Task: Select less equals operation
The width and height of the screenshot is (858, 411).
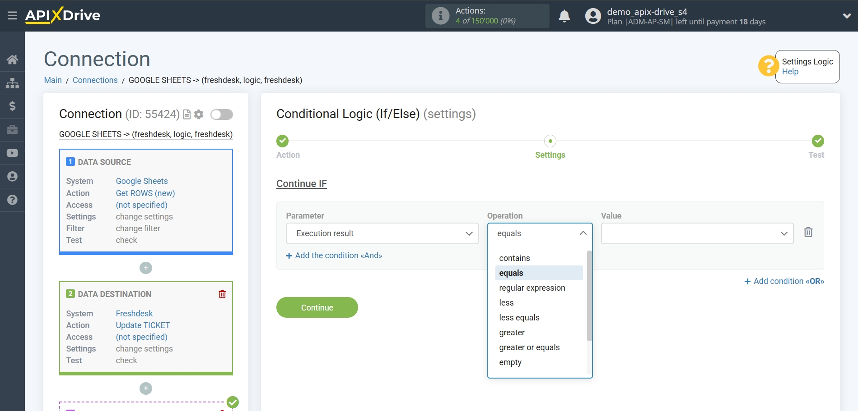Action: (539, 318)
